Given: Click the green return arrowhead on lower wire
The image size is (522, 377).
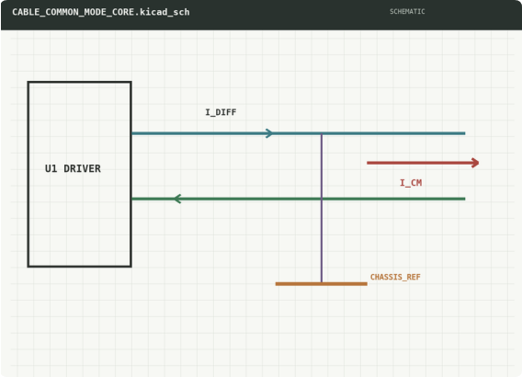Looking at the screenshot, I should point(177,199).
